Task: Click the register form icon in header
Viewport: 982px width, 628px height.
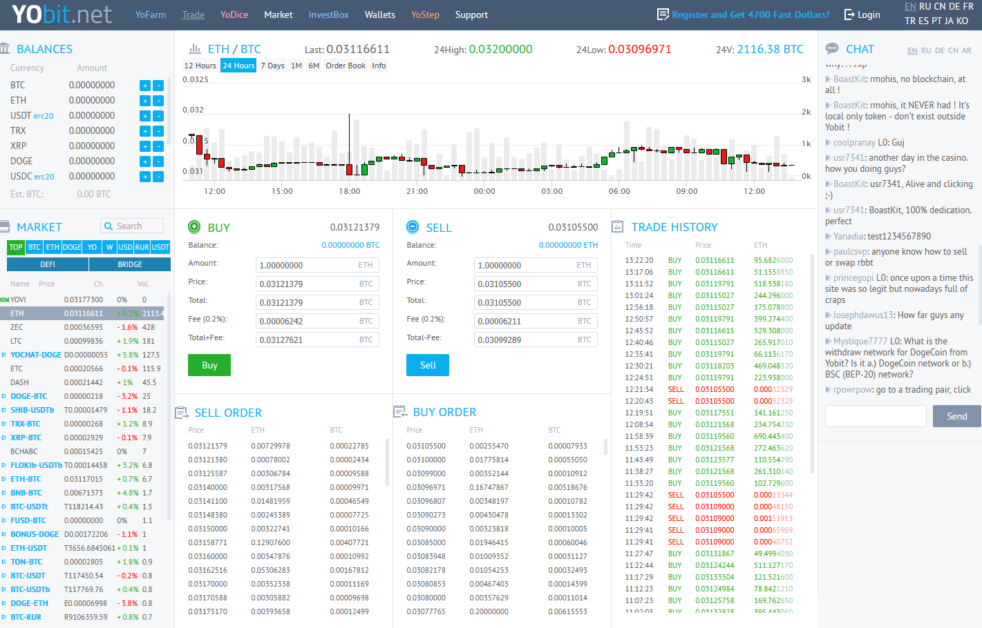Action: pyautogui.click(x=663, y=14)
